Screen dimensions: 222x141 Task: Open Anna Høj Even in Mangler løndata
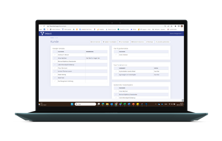pyautogui.click(x=62, y=58)
